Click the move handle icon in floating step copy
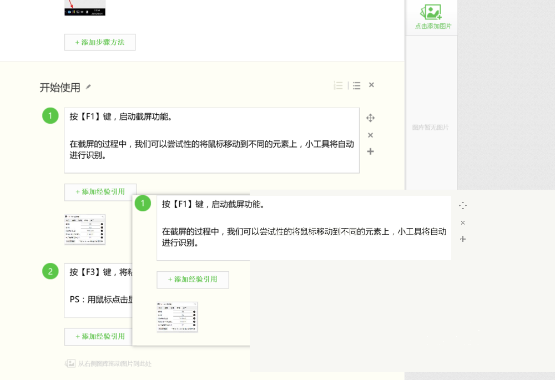The height and width of the screenshot is (380, 555). [x=463, y=206]
